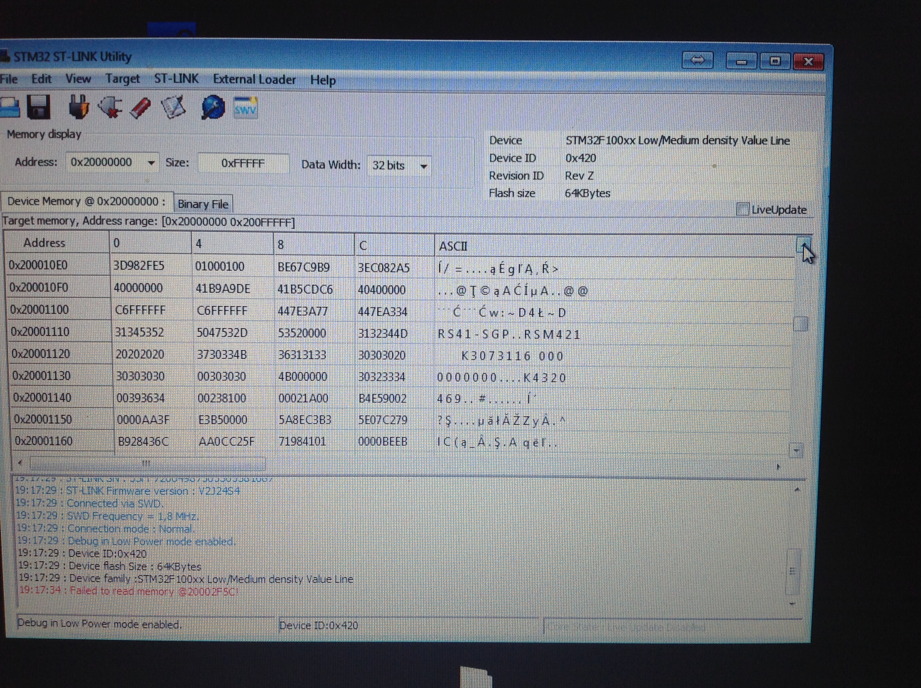The width and height of the screenshot is (921, 688).
Task: Click the double-arrow title bar button
Action: tap(698, 60)
